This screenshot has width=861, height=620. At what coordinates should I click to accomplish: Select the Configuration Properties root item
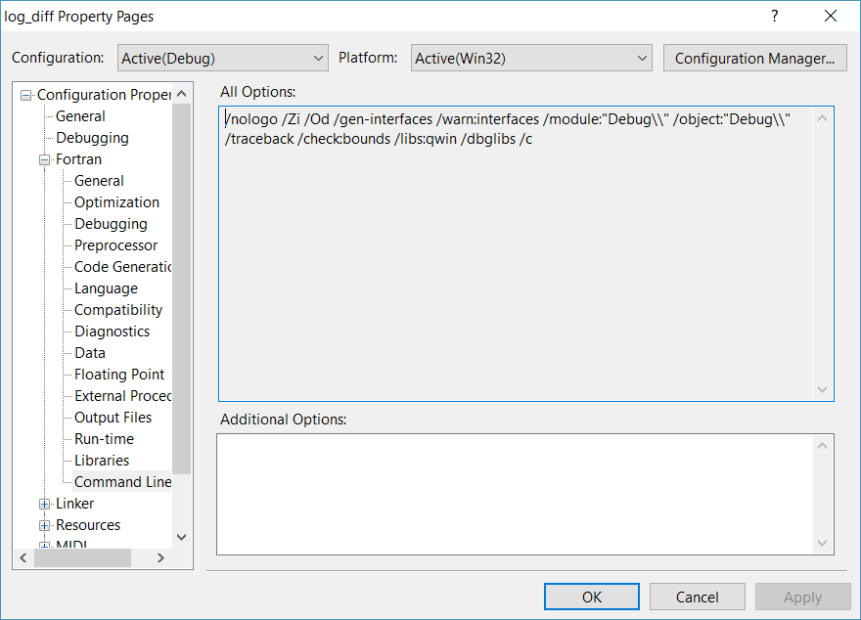pyautogui.click(x=104, y=95)
